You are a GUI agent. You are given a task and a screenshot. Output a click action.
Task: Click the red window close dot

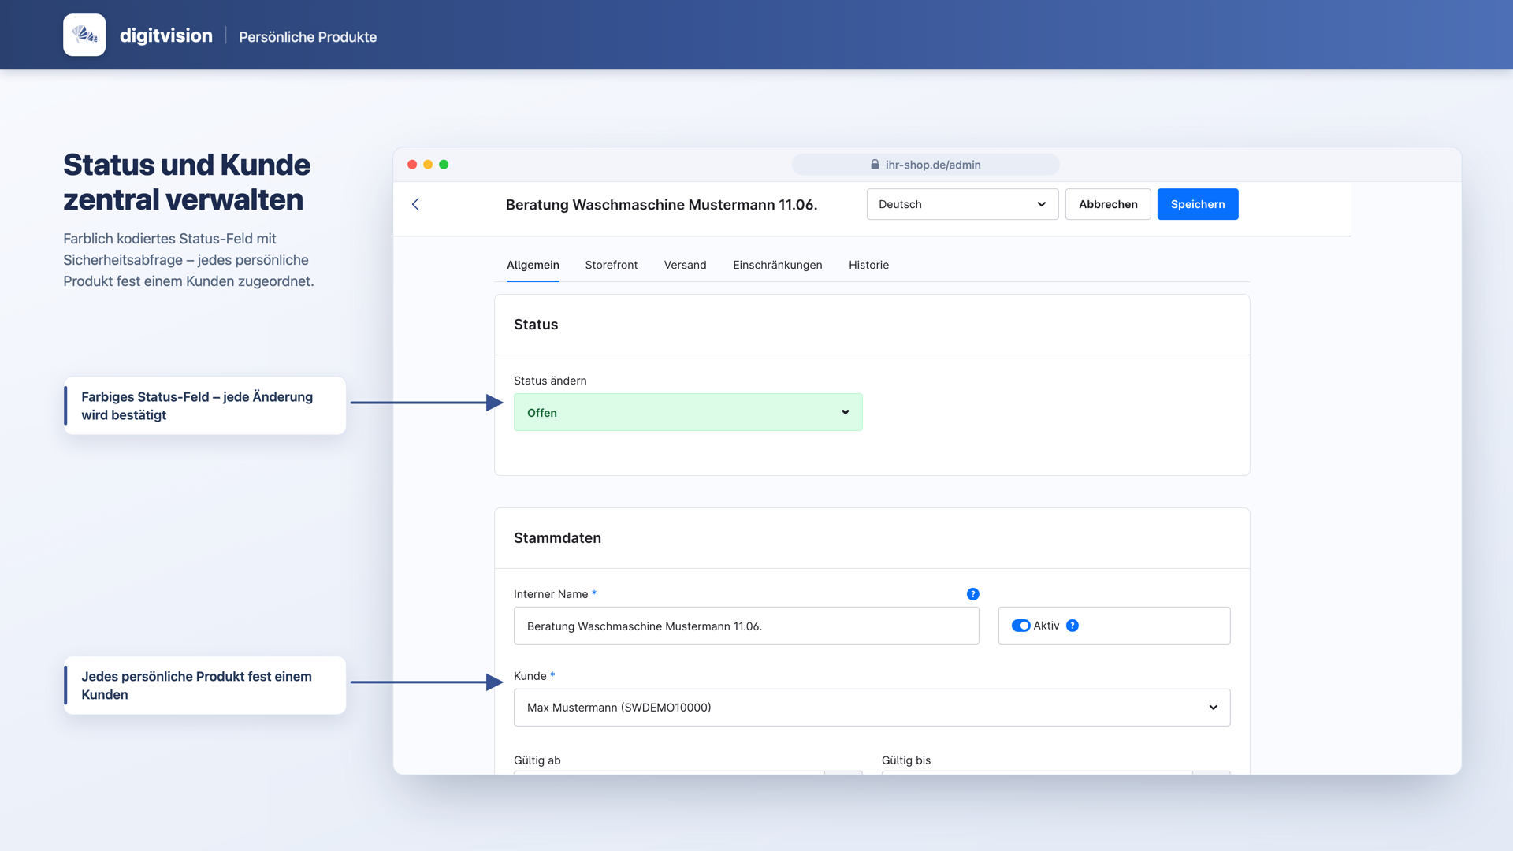(412, 165)
